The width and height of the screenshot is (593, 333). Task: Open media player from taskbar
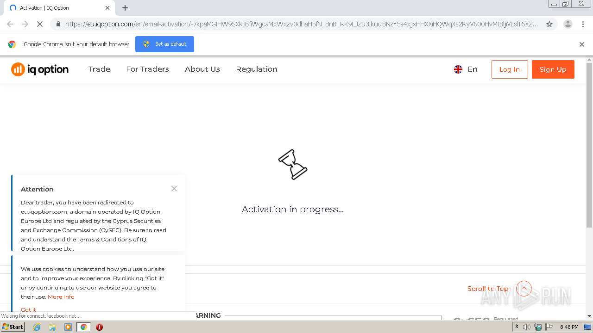click(x=68, y=327)
